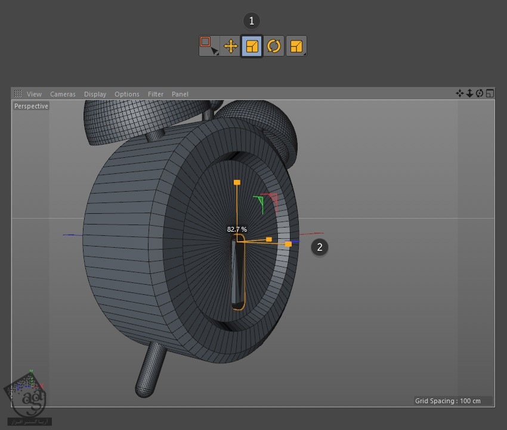Open the Filter menu

point(156,94)
